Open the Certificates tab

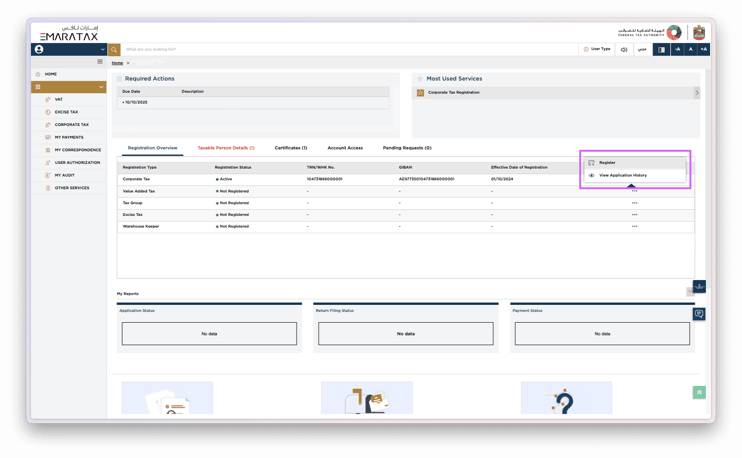coord(291,148)
